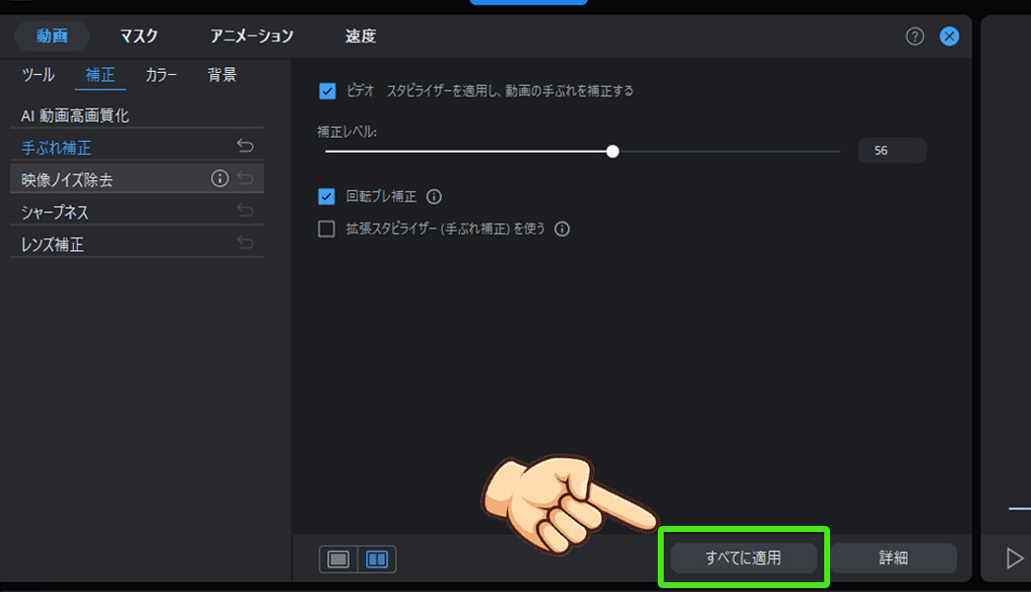Enable the 拡張スタビライザー checkbox

(x=325, y=229)
